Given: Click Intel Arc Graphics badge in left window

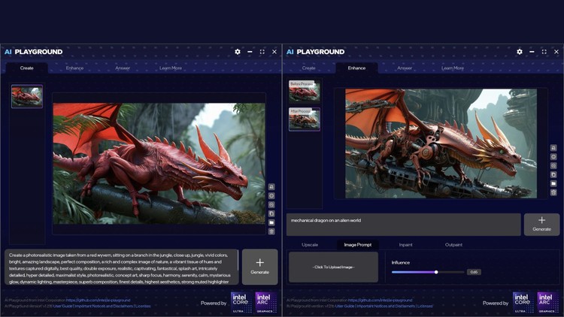Looking at the screenshot, I should (x=265, y=302).
